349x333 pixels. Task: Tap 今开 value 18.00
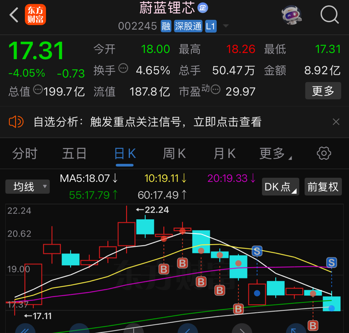pos(155,49)
